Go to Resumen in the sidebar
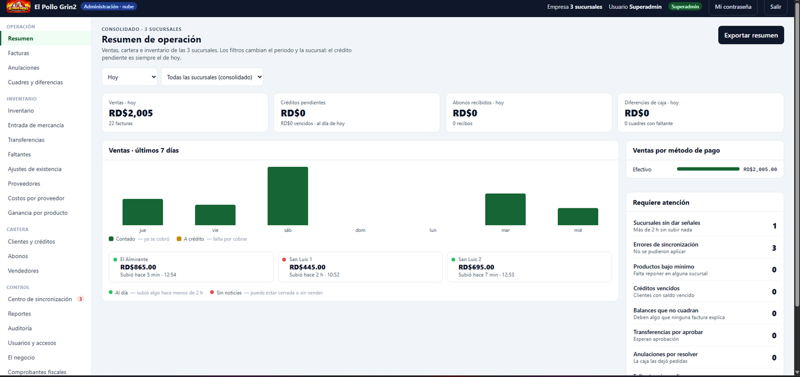 pyautogui.click(x=46, y=38)
